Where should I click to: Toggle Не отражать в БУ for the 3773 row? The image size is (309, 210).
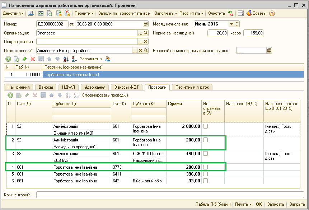pyautogui.click(x=206, y=167)
